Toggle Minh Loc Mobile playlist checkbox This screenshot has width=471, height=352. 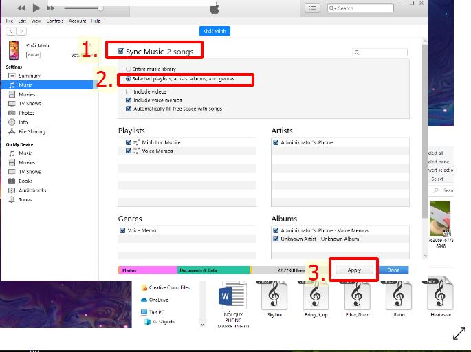[129, 142]
